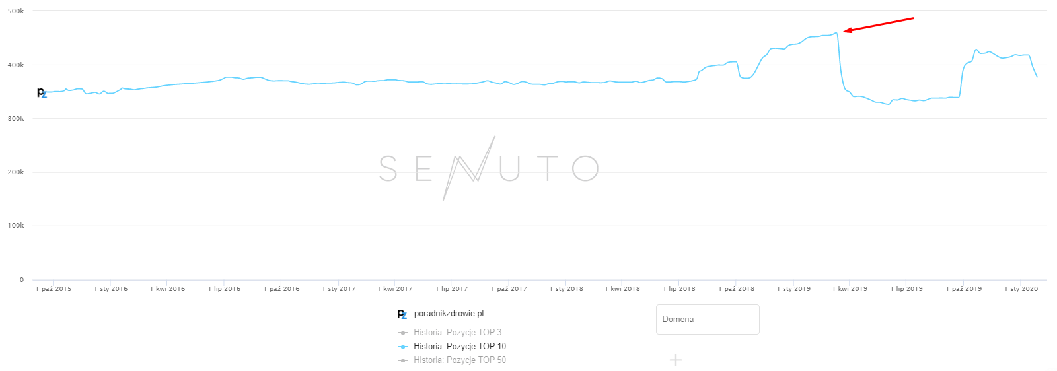Select the "1 sty 2019" axis date label
Screen dimensions: 1057x371
793,289
